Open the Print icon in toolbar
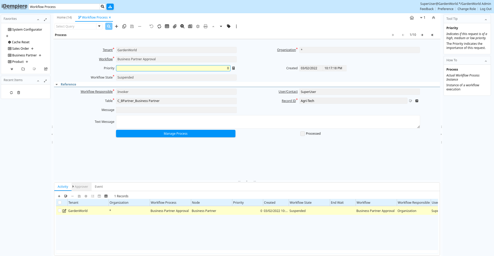 point(205,26)
